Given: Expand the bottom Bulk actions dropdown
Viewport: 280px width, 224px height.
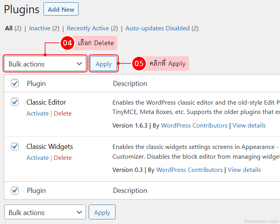Looking at the screenshot, I should 45,213.
